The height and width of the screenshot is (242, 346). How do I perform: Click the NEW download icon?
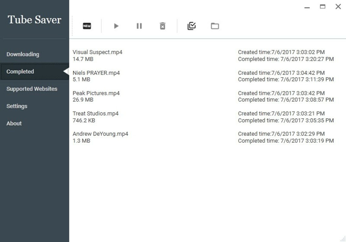[87, 26]
